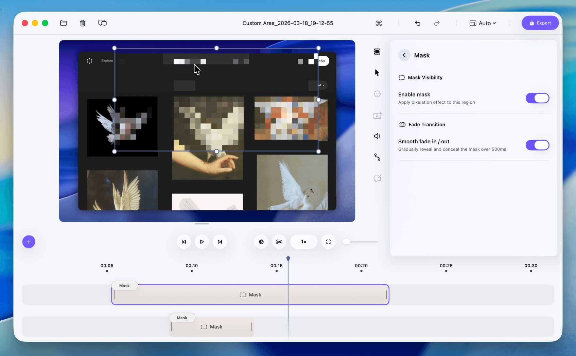Disable Smooth fade in / out
Viewport: 576px width, 356px height.
[x=537, y=145]
